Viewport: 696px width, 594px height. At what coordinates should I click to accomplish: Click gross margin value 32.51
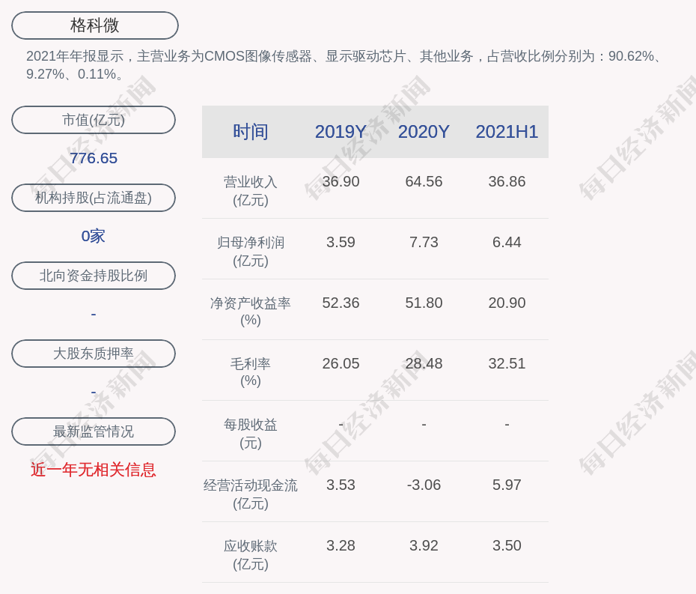[x=507, y=363]
